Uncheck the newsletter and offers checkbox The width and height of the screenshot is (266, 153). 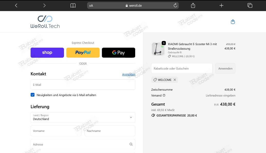(33, 95)
